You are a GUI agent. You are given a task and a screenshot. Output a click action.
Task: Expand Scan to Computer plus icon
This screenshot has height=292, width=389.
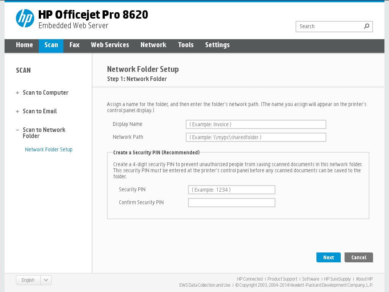(17, 93)
